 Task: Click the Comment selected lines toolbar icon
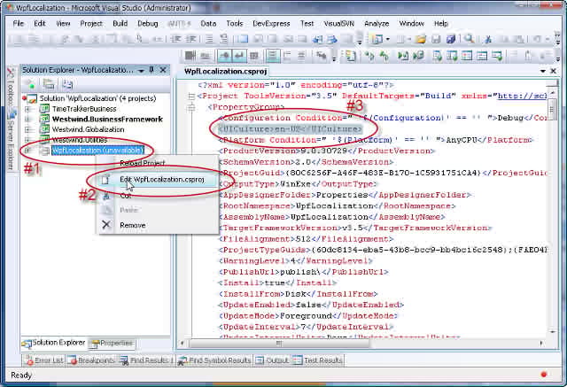[209, 39]
